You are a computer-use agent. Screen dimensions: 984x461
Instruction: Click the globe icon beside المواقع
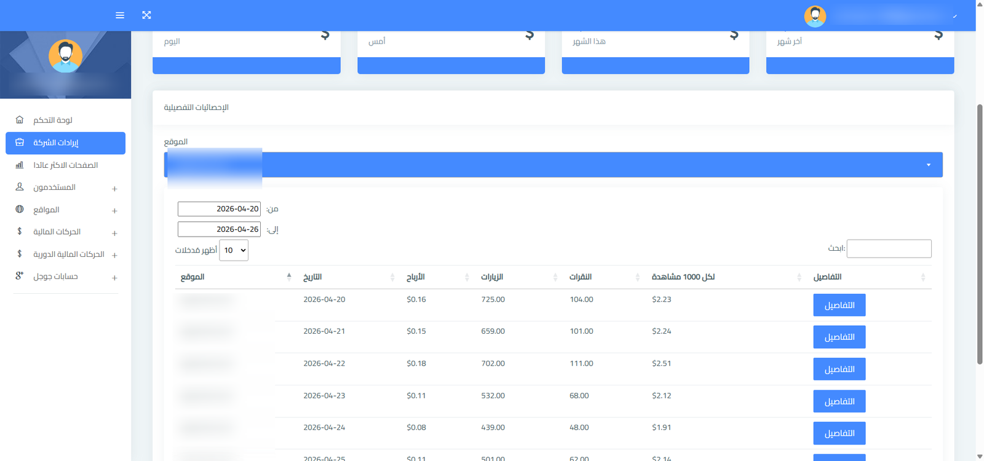click(x=20, y=210)
